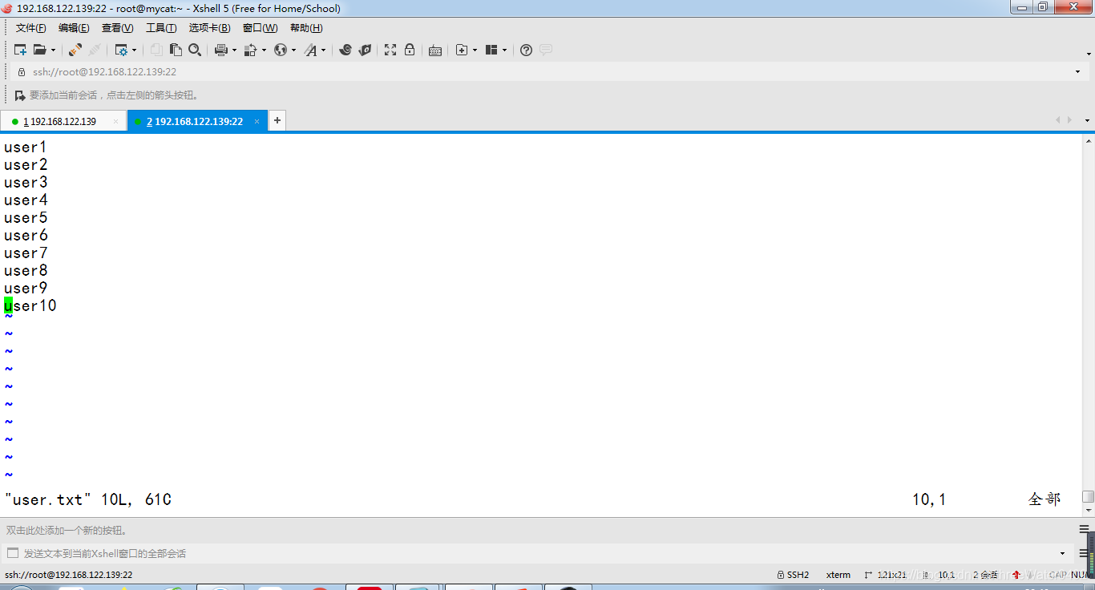Click the user10 line in terminal
This screenshot has width=1095, height=590.
(30, 306)
